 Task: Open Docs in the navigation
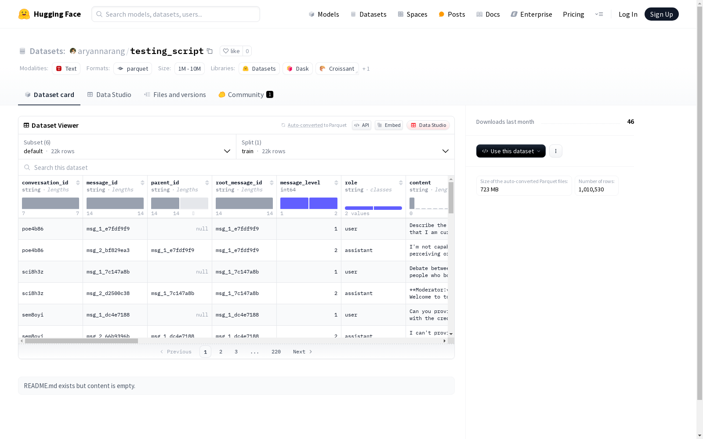[488, 14]
